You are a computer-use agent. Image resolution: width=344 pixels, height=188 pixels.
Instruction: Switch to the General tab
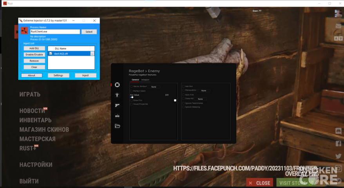click(135, 80)
